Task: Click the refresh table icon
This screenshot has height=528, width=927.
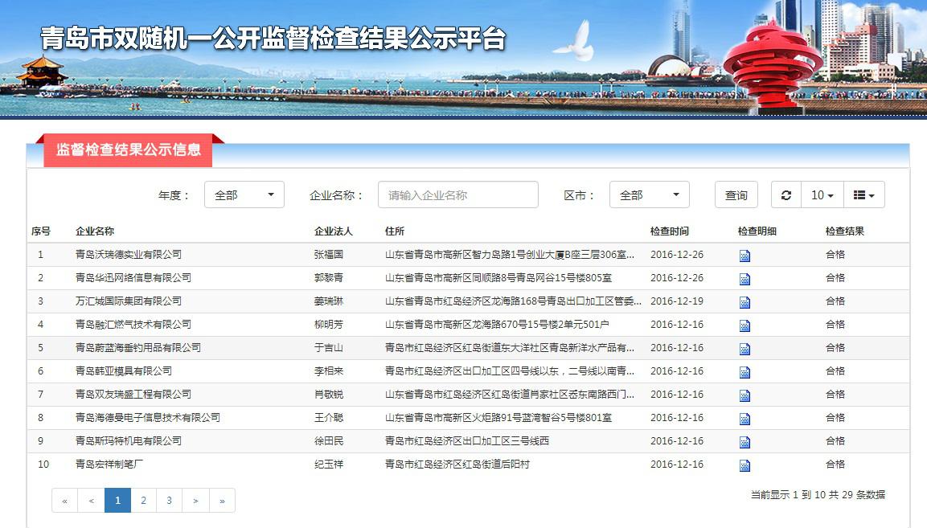Action: [x=785, y=195]
